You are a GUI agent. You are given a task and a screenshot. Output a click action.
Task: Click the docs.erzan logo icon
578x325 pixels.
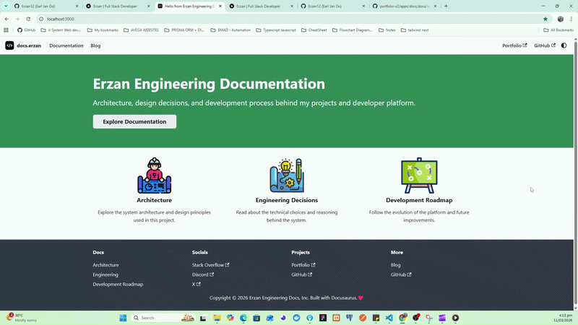pos(9,45)
